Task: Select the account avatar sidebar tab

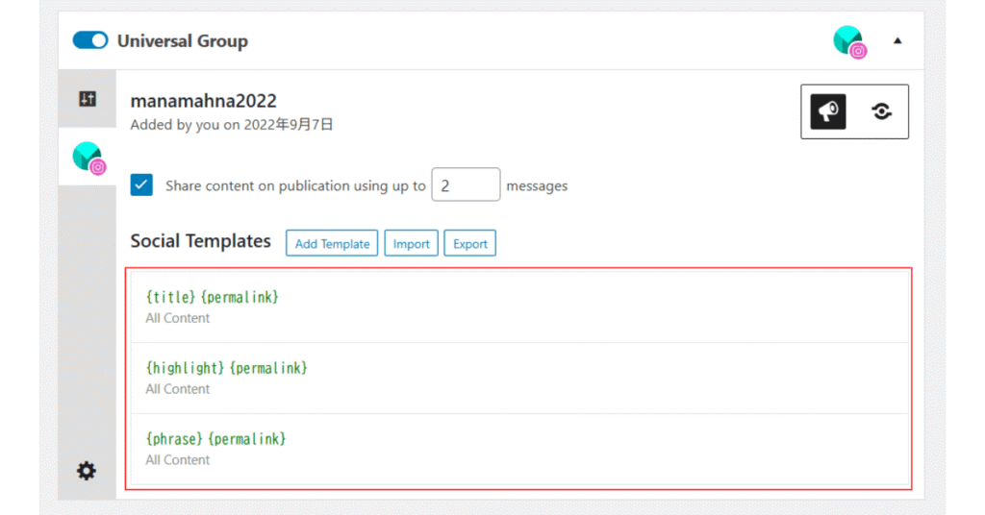Action: pyautogui.click(x=88, y=157)
